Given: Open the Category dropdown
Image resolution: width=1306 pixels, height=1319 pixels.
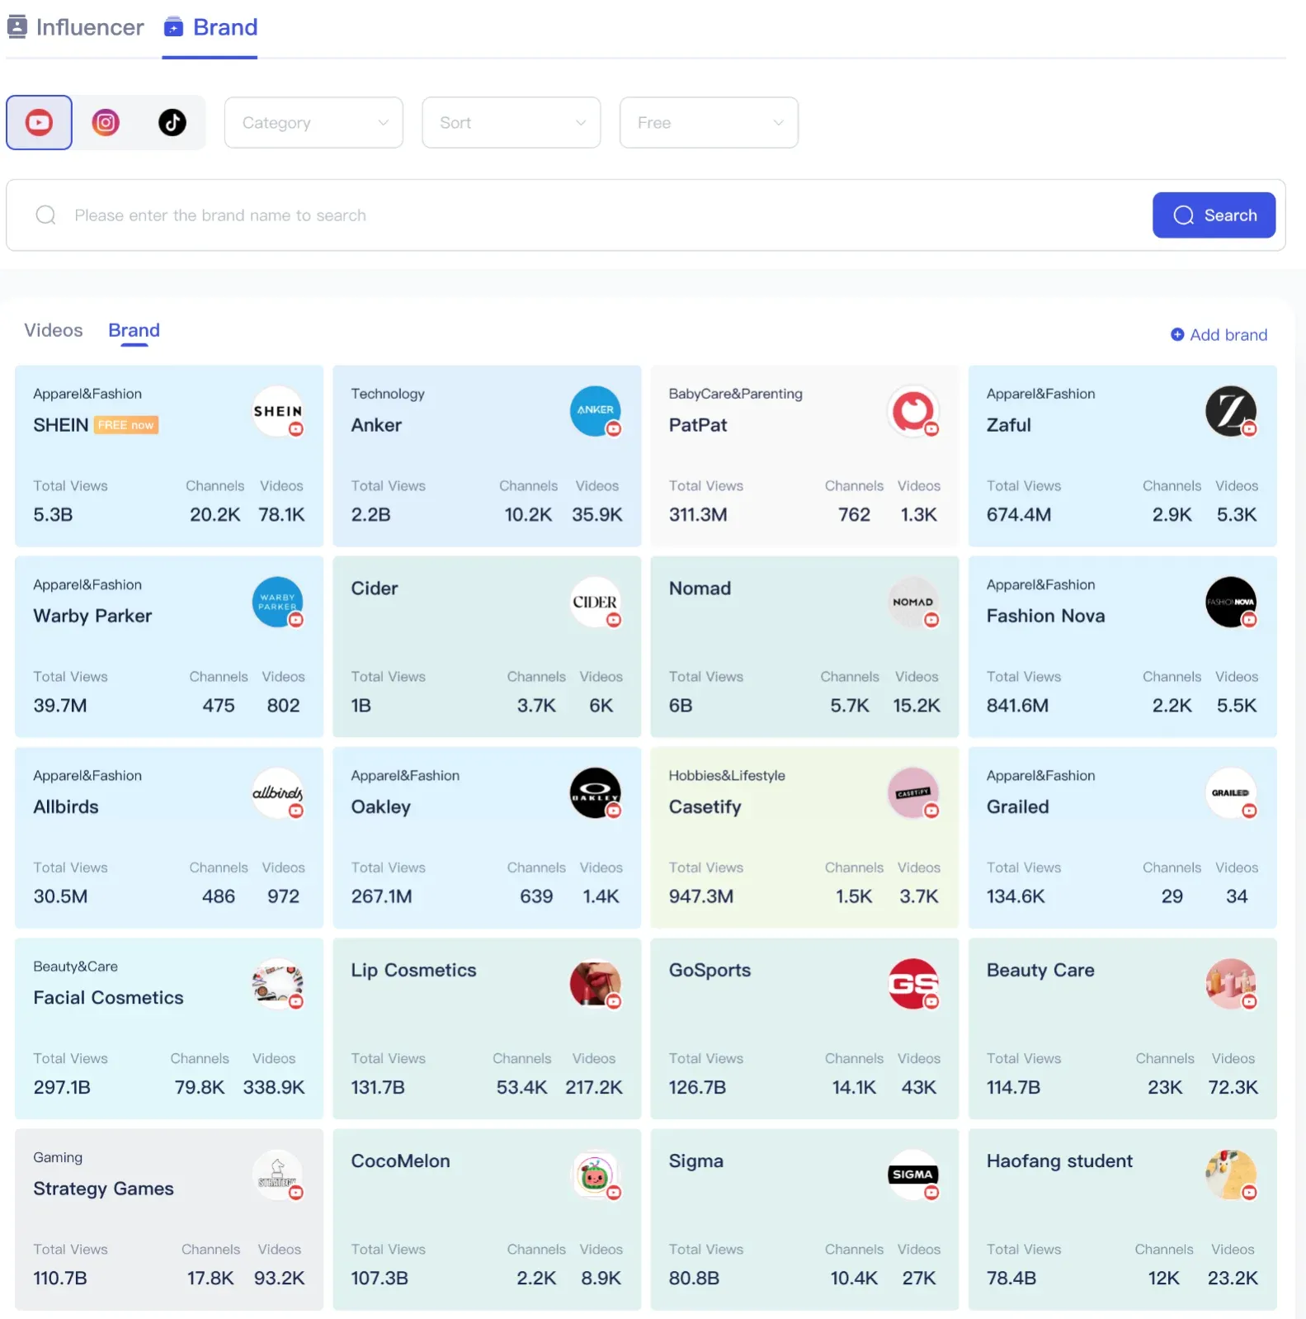Looking at the screenshot, I should click(x=314, y=123).
